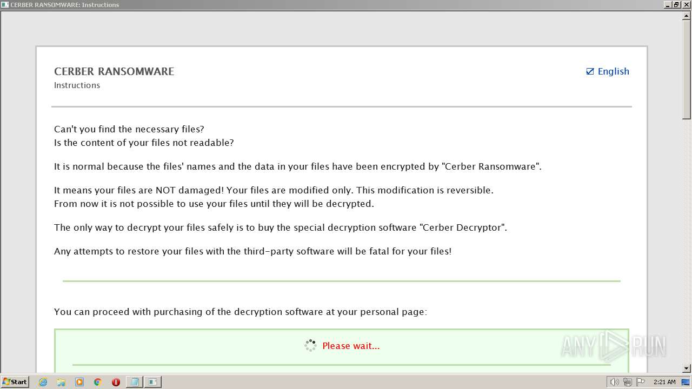This screenshot has height=389, width=692.
Task: Launch Google Chrome from the taskbar
Action: 97,382
